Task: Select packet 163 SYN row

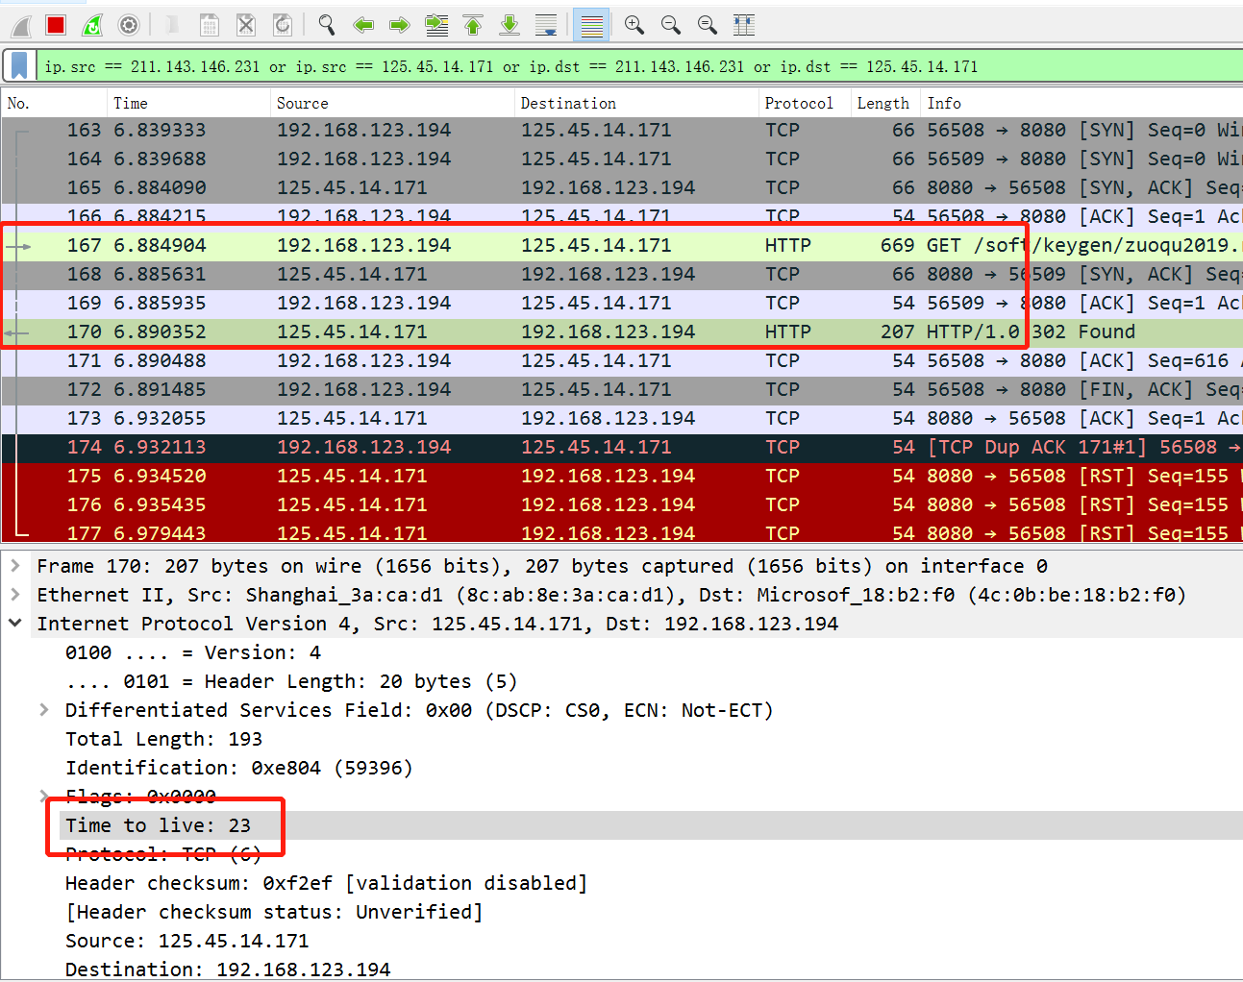Action: pos(622,131)
